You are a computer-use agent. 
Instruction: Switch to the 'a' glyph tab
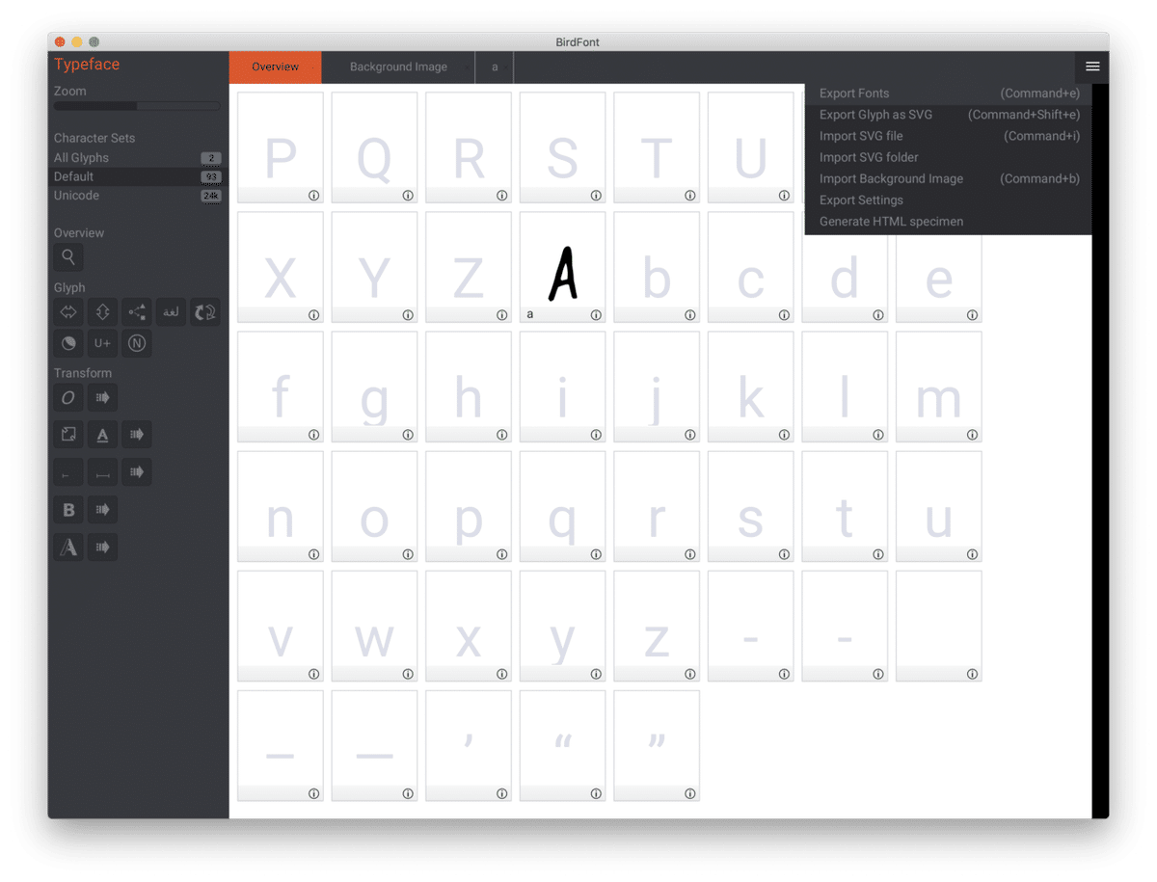[x=495, y=67]
